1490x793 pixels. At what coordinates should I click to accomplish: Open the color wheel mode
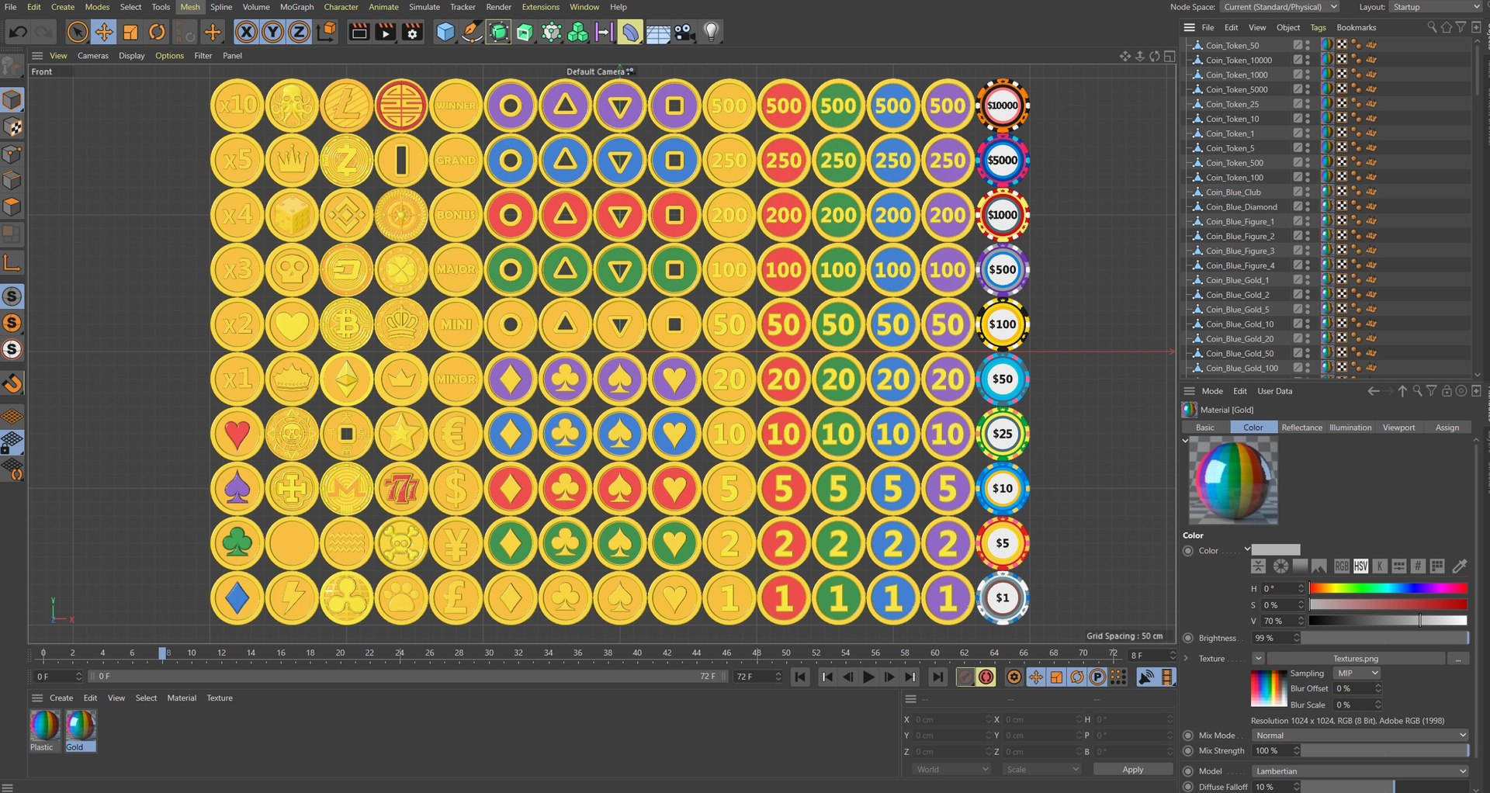[1281, 566]
